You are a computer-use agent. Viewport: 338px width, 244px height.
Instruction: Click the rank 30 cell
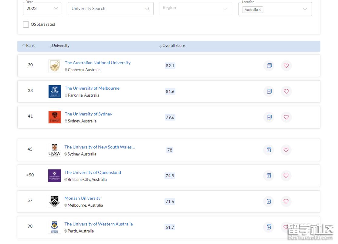click(x=30, y=65)
